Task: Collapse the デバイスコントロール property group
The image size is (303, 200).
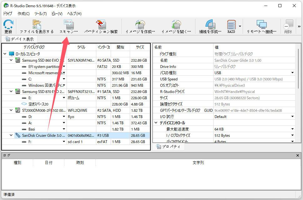Action: pyautogui.click(x=156, y=123)
